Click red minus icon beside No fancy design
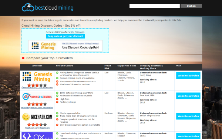222x139 pixels. [57, 102]
